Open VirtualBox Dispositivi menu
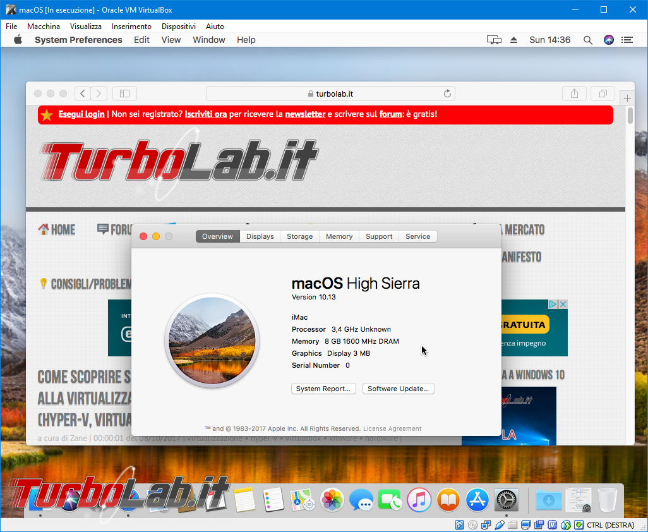 coord(179,26)
